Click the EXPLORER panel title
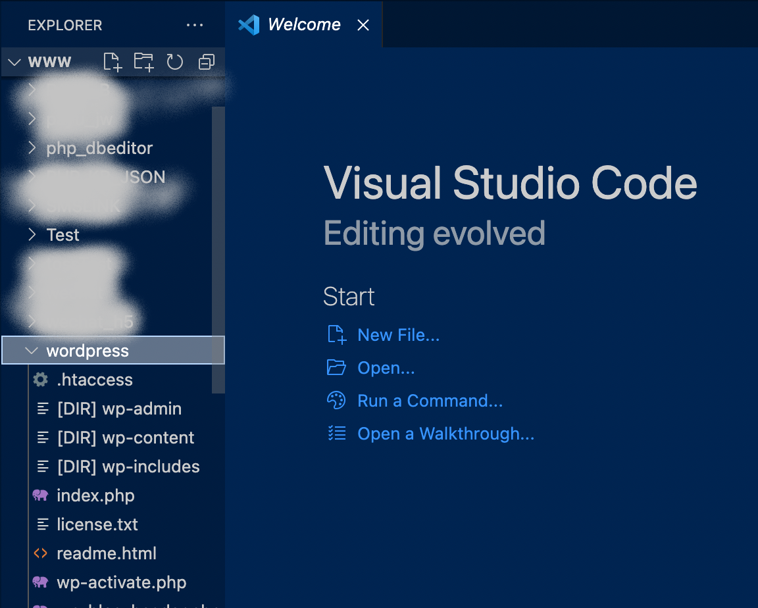The width and height of the screenshot is (758, 608). coord(64,25)
